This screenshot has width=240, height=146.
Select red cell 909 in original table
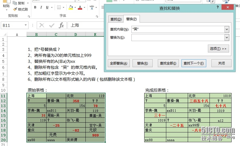click(x=95, y=135)
